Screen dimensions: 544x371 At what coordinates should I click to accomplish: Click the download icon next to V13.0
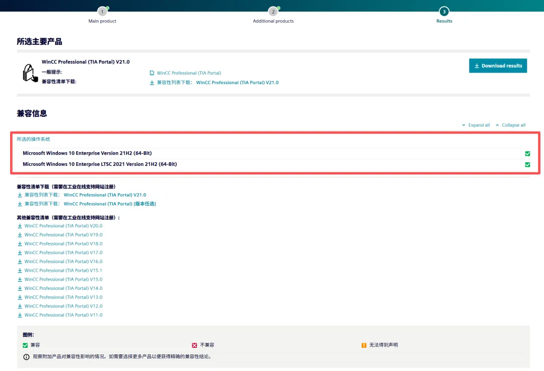point(20,297)
